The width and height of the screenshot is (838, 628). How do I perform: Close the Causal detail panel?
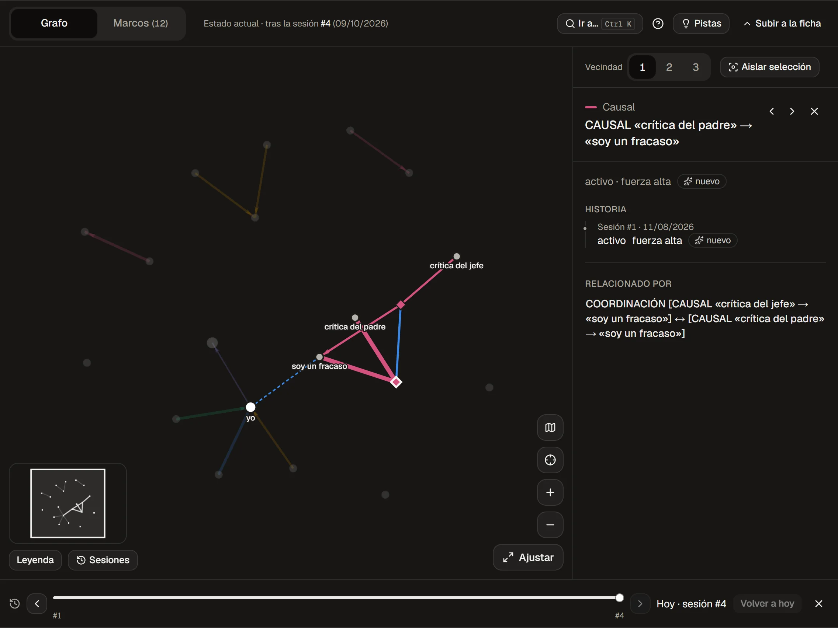coord(814,111)
